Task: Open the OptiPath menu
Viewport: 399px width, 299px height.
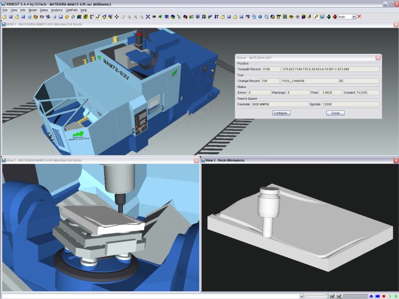Action: 71,10
